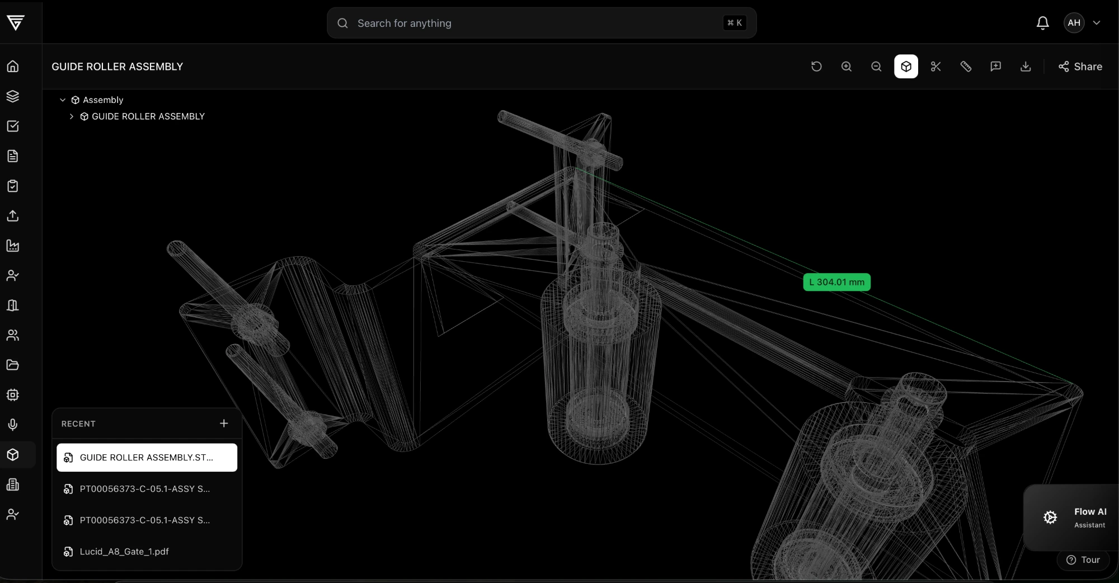Open recent file Lucid_A8_Gate_1.pdf

point(147,552)
